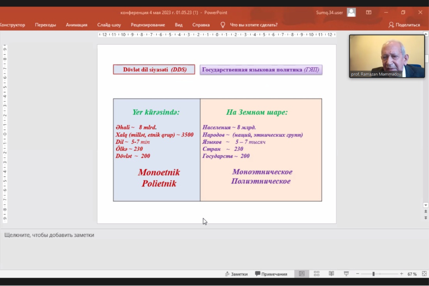Toggle the Заметки notes pane

[236, 274]
